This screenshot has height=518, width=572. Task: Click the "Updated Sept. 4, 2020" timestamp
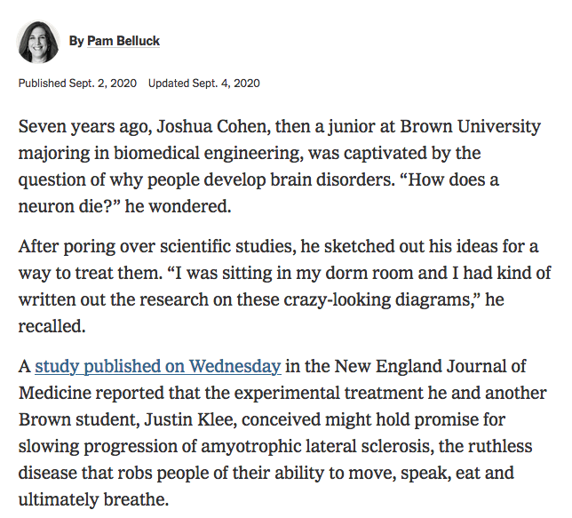coord(203,84)
